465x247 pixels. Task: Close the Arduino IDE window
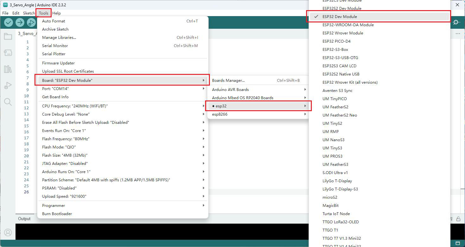point(457,5)
